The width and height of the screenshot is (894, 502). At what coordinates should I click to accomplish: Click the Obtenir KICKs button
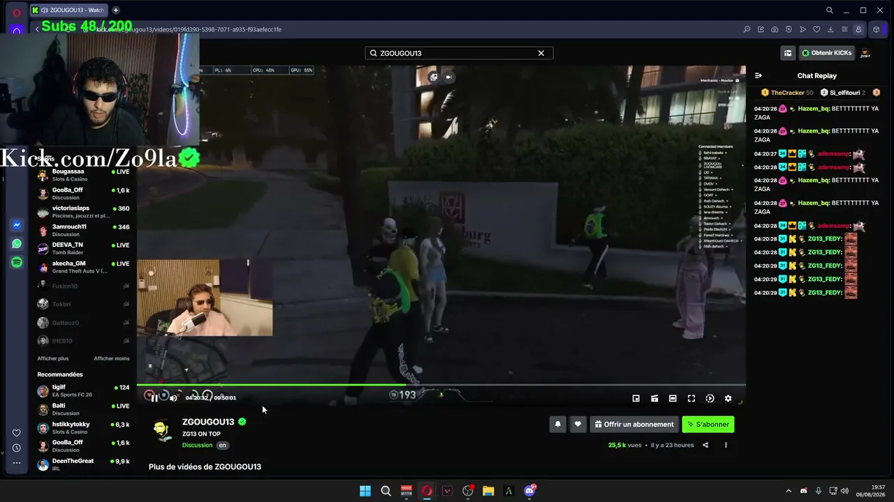826,53
